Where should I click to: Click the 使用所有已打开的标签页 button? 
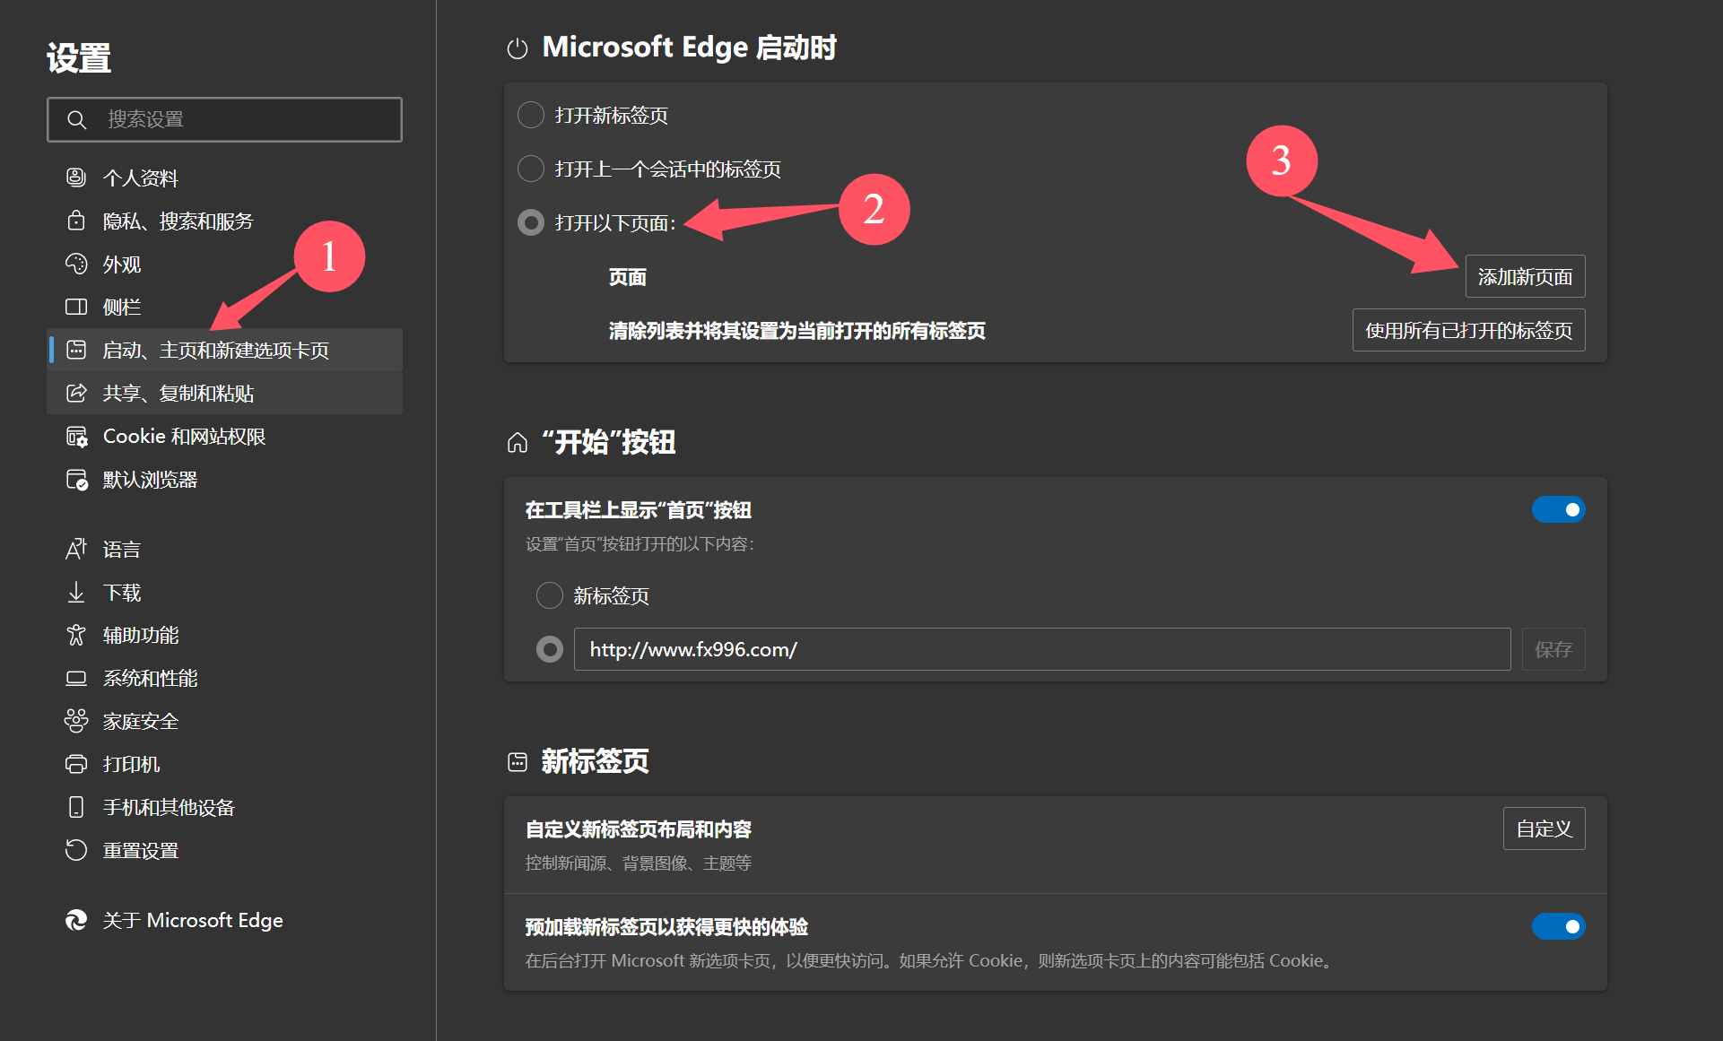pyautogui.click(x=1468, y=330)
